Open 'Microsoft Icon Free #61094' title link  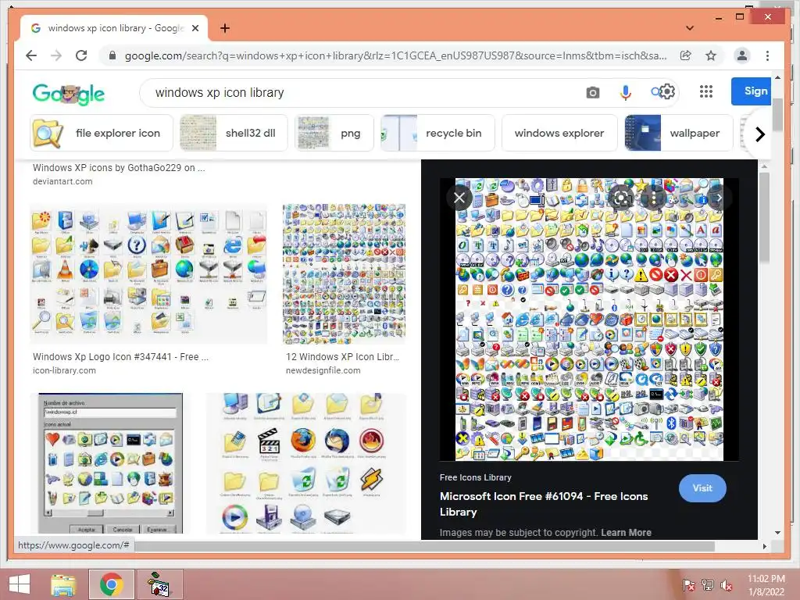click(x=544, y=504)
